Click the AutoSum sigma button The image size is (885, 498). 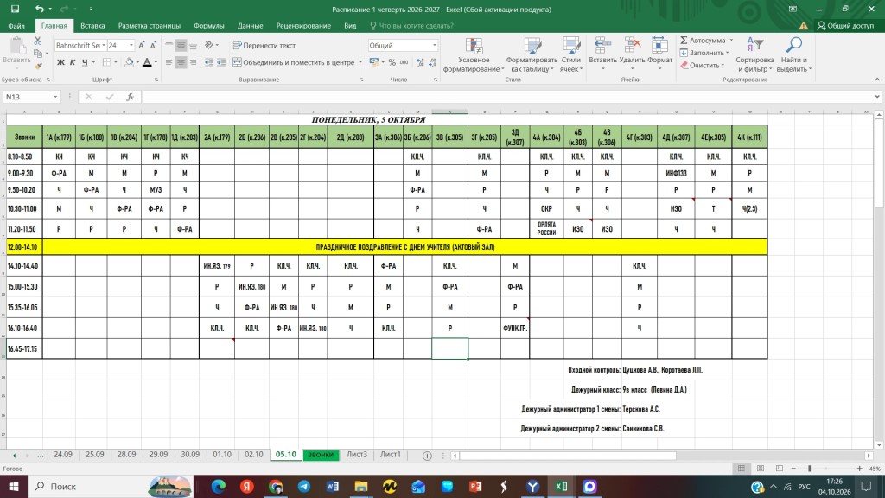(x=703, y=41)
